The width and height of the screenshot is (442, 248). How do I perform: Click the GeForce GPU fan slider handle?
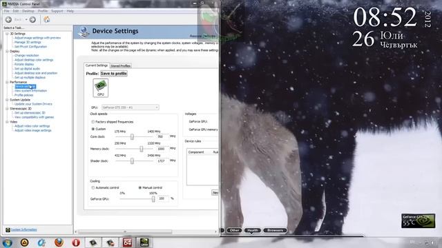point(153,199)
